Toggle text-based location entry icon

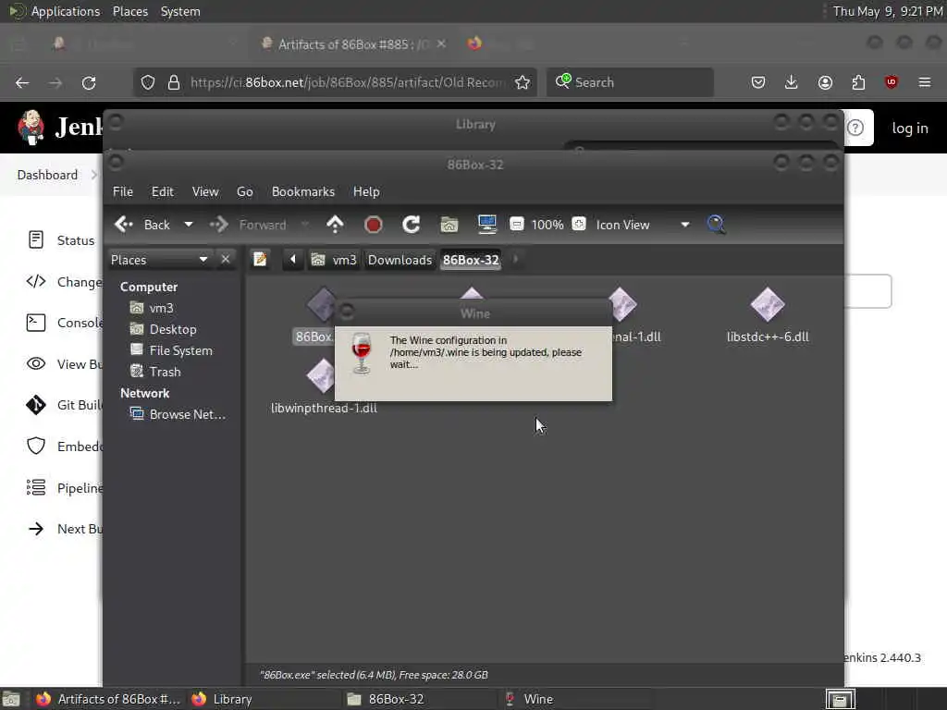pos(260,260)
